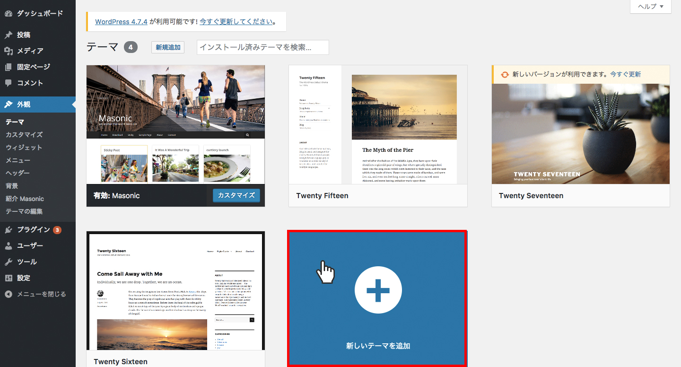Click the Dashboard gauge icon
The height and width of the screenshot is (367, 681).
[x=9, y=14]
